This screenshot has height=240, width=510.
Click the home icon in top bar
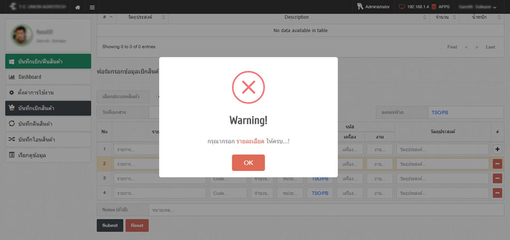click(x=78, y=7)
